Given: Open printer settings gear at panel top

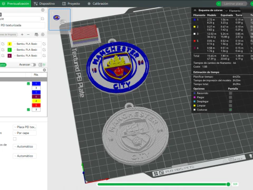Looking at the screenshot, I should (43, 10).
